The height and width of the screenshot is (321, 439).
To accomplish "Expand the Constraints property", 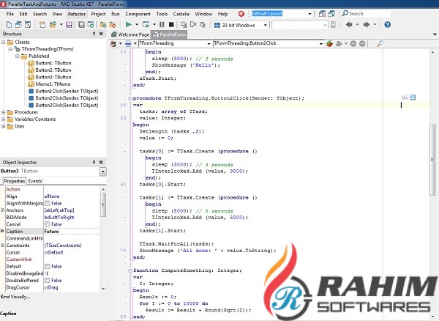I will coord(2,245).
